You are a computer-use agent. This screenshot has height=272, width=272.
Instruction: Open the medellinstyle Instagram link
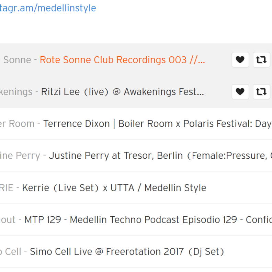click(x=48, y=8)
